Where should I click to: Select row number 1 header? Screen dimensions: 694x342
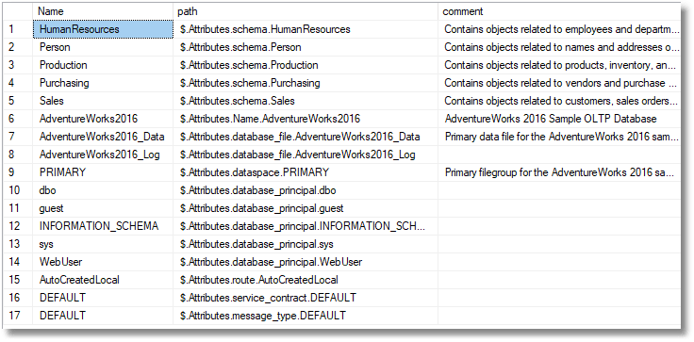(18, 29)
